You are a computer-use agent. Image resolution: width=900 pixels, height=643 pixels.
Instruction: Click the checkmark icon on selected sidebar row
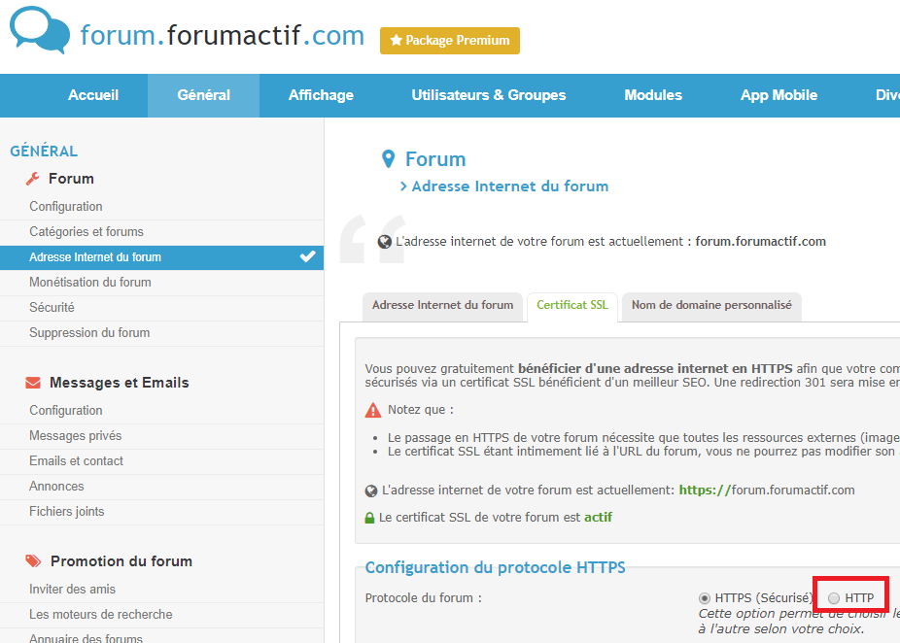[308, 256]
